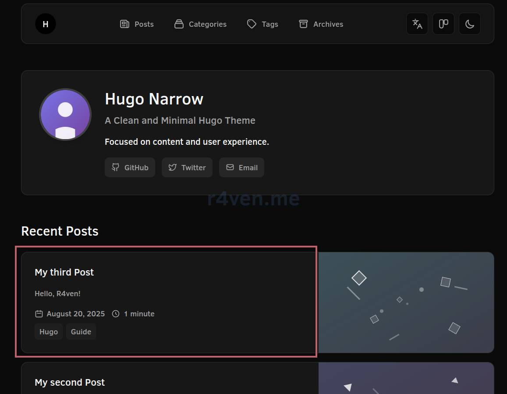Click the Tags label icon
507x394 pixels.
(x=252, y=24)
